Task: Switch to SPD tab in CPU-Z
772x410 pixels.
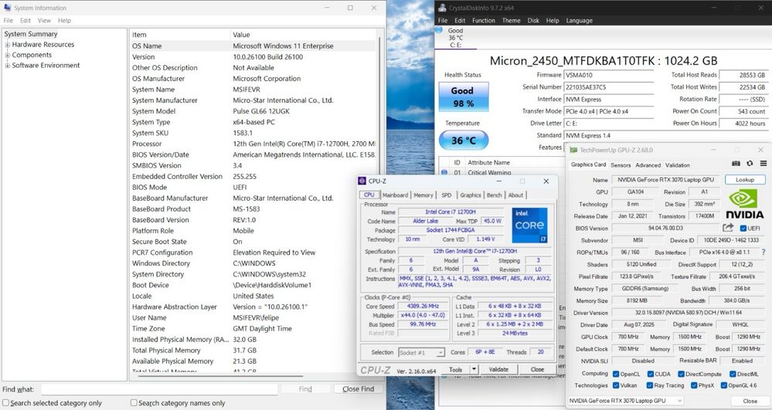Action: (x=446, y=195)
